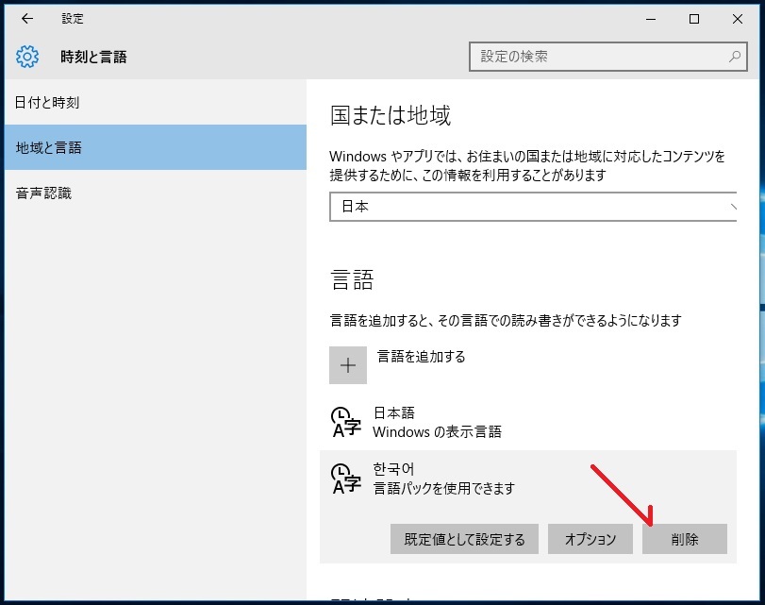This screenshot has width=765, height=605.
Task: Open the 日付と時刻 section
Action: [x=156, y=102]
